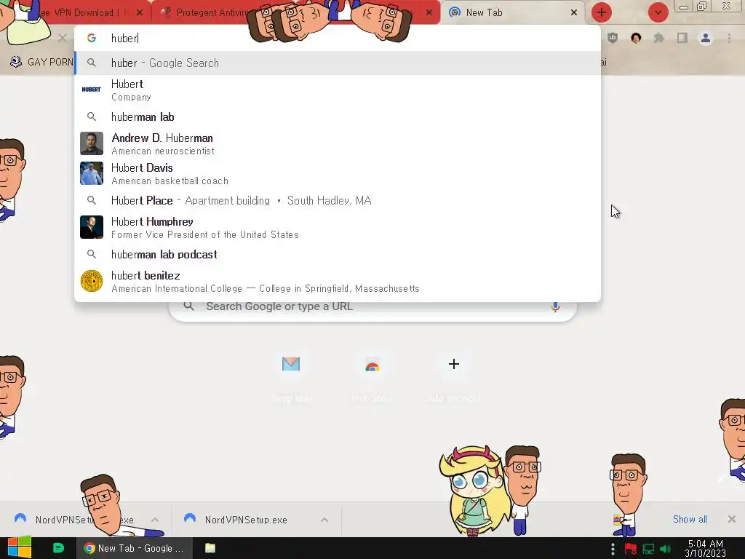745x559 pixels.
Task: Choose Hubert Davis basketball coach suggestion
Action: pos(338,173)
